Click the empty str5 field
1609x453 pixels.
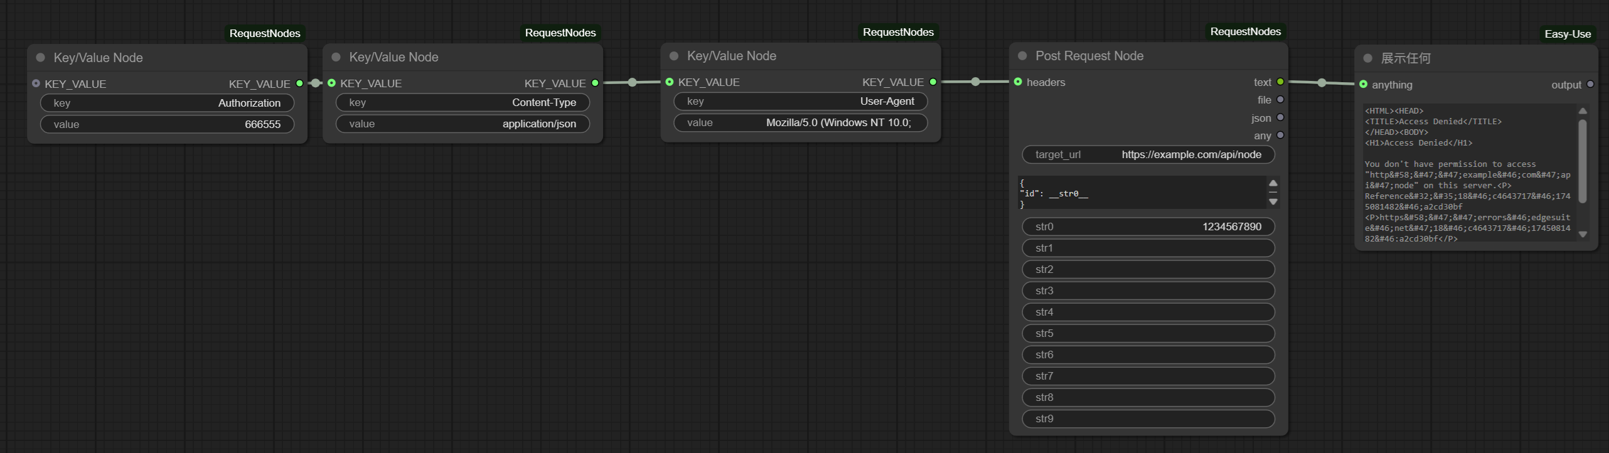coord(1148,333)
